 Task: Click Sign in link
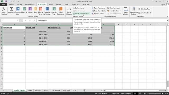pyautogui.click(x=163, y=4)
